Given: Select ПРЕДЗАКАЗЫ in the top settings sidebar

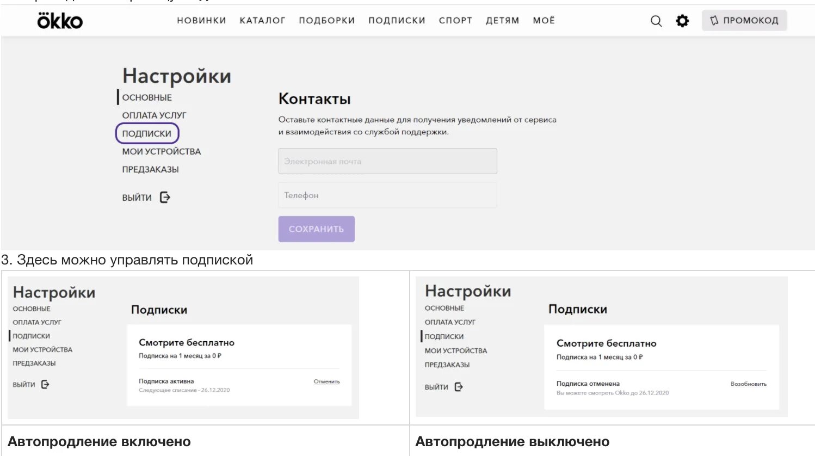Looking at the screenshot, I should [150, 169].
